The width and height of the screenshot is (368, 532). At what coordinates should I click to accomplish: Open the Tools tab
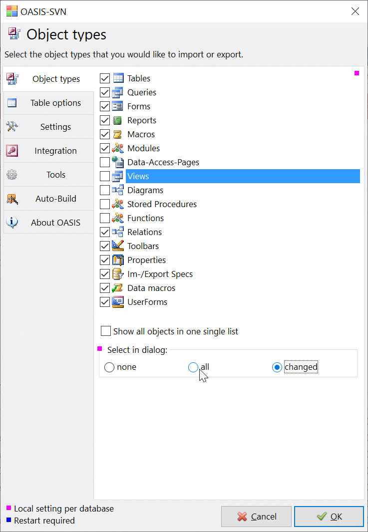coord(48,175)
